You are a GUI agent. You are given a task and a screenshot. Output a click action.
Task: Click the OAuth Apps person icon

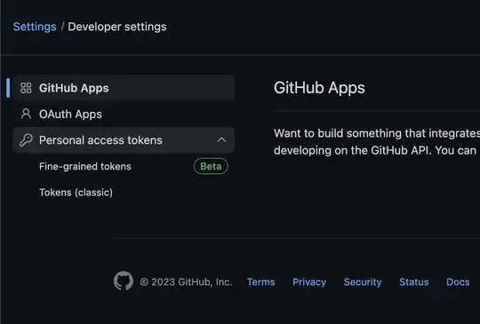26,114
